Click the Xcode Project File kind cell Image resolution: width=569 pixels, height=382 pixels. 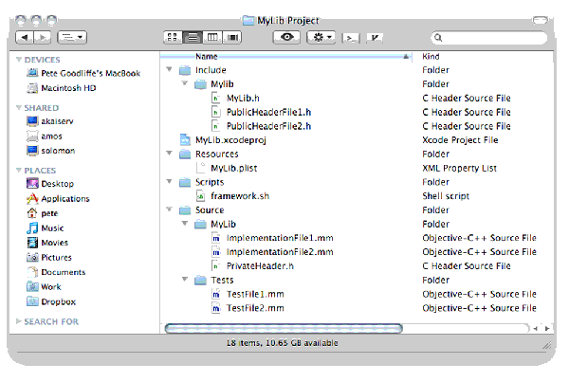(x=460, y=140)
